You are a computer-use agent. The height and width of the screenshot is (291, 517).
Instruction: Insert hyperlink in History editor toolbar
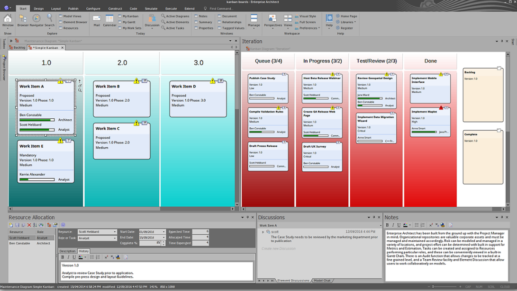[118, 257]
